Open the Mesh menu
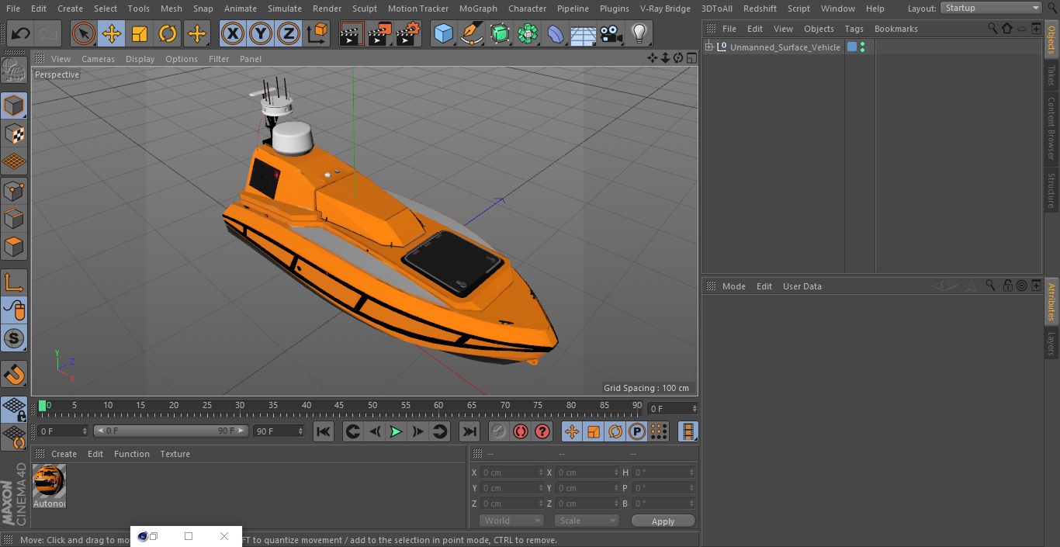This screenshot has width=1060, height=547. tap(171, 9)
